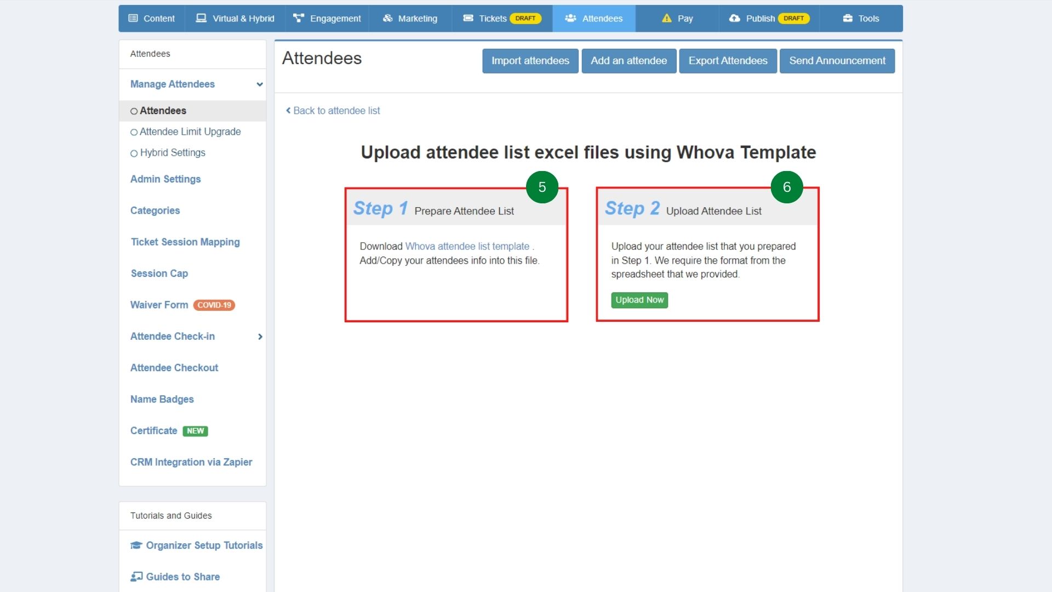Open Attendee Checkout
The width and height of the screenshot is (1052, 592).
tap(174, 368)
